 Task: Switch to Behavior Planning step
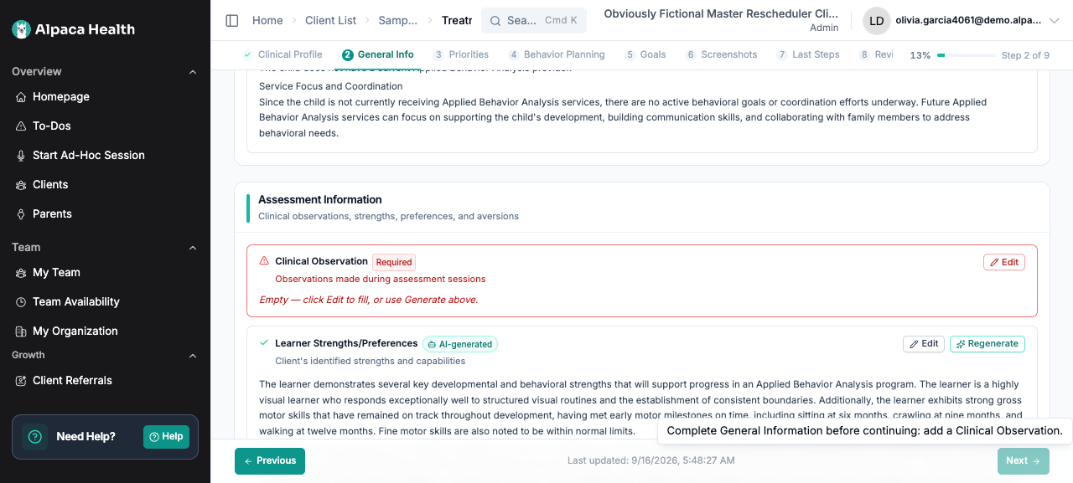(x=557, y=54)
